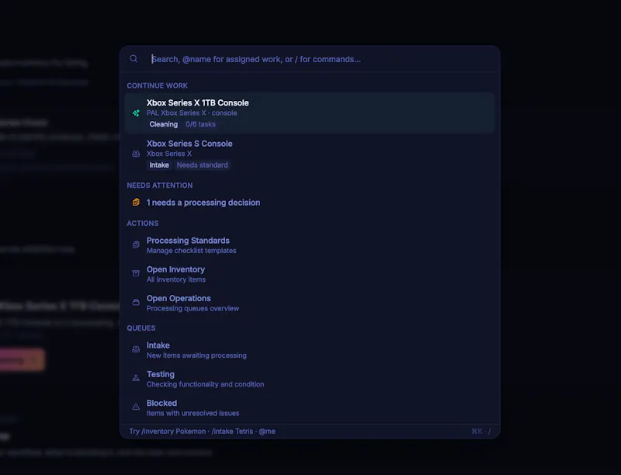
Task: Click Processing queues overview description
Action: pyautogui.click(x=193, y=308)
